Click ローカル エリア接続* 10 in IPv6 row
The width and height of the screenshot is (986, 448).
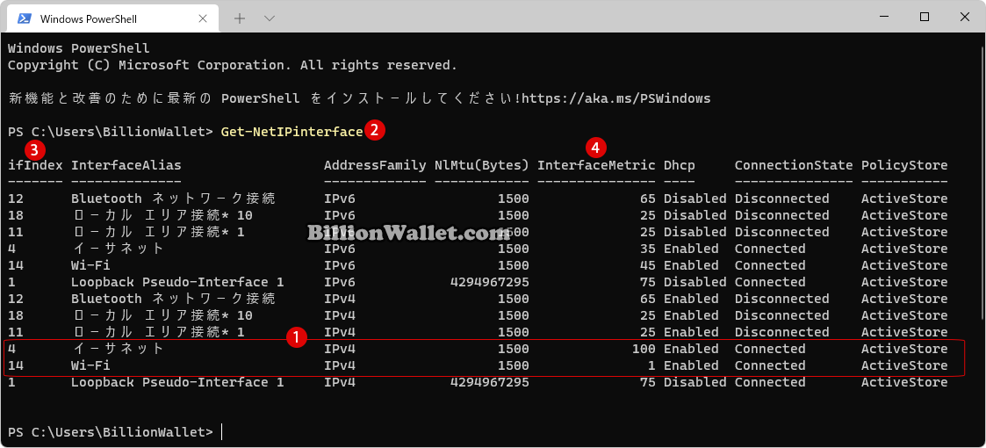tap(162, 215)
